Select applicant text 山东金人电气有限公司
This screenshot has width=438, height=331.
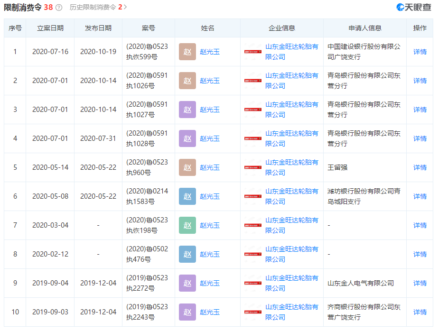pyautogui.click(x=361, y=283)
